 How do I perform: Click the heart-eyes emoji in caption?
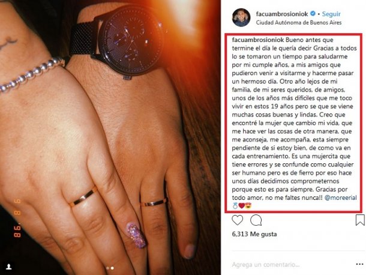[248, 206]
